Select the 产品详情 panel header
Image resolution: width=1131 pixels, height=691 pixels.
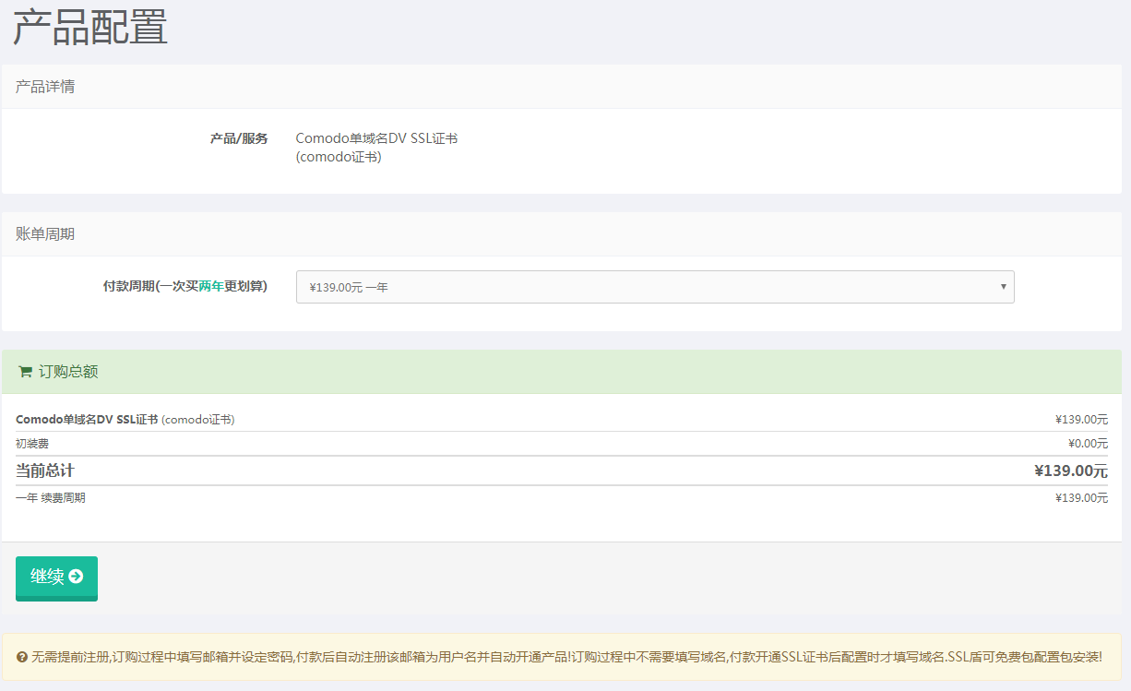point(45,87)
